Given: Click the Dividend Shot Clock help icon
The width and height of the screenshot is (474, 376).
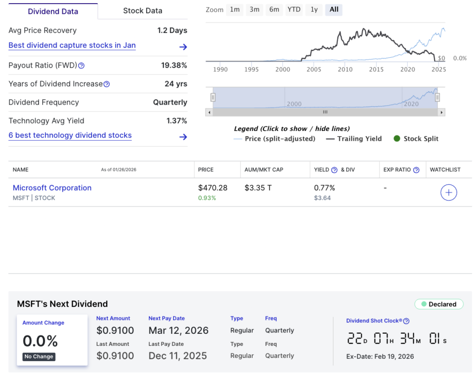Looking at the screenshot, I should (406, 321).
